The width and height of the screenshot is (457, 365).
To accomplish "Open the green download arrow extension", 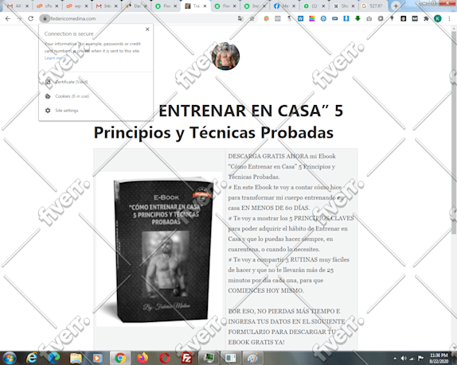I will pos(357,18).
